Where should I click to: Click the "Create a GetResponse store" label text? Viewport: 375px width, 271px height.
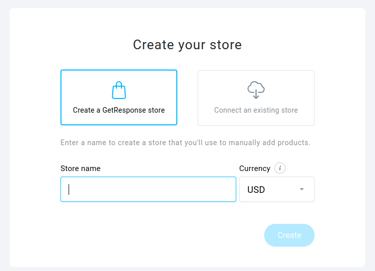coord(119,110)
